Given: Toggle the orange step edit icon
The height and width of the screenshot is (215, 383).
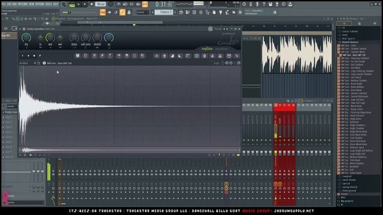Looking at the screenshot, I should (x=103, y=12).
